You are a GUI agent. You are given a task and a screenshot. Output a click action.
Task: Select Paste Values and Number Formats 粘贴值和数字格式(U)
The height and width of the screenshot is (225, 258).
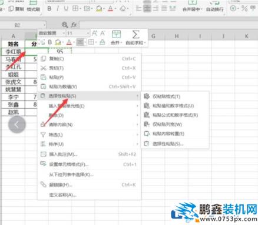click(175, 106)
